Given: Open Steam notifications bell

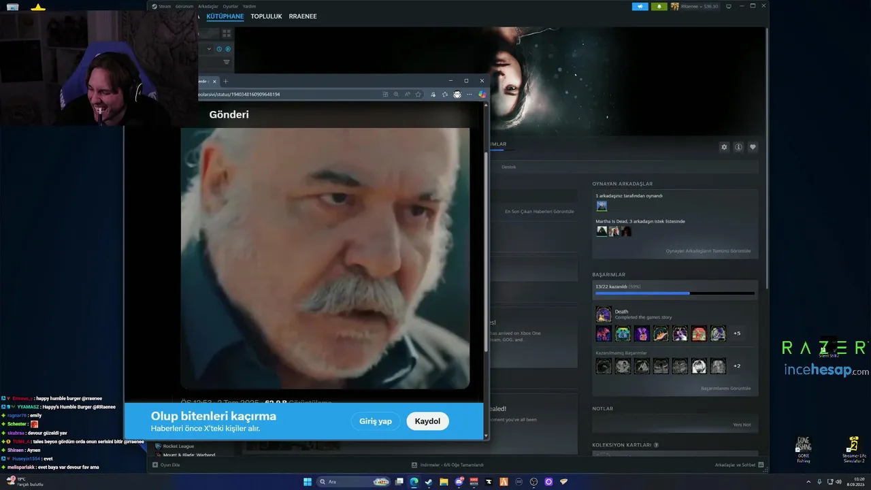Looking at the screenshot, I should click(659, 6).
